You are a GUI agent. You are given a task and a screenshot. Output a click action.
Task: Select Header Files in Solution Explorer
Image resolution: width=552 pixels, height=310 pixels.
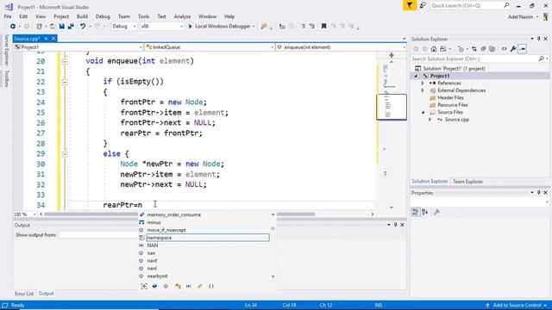coord(450,97)
